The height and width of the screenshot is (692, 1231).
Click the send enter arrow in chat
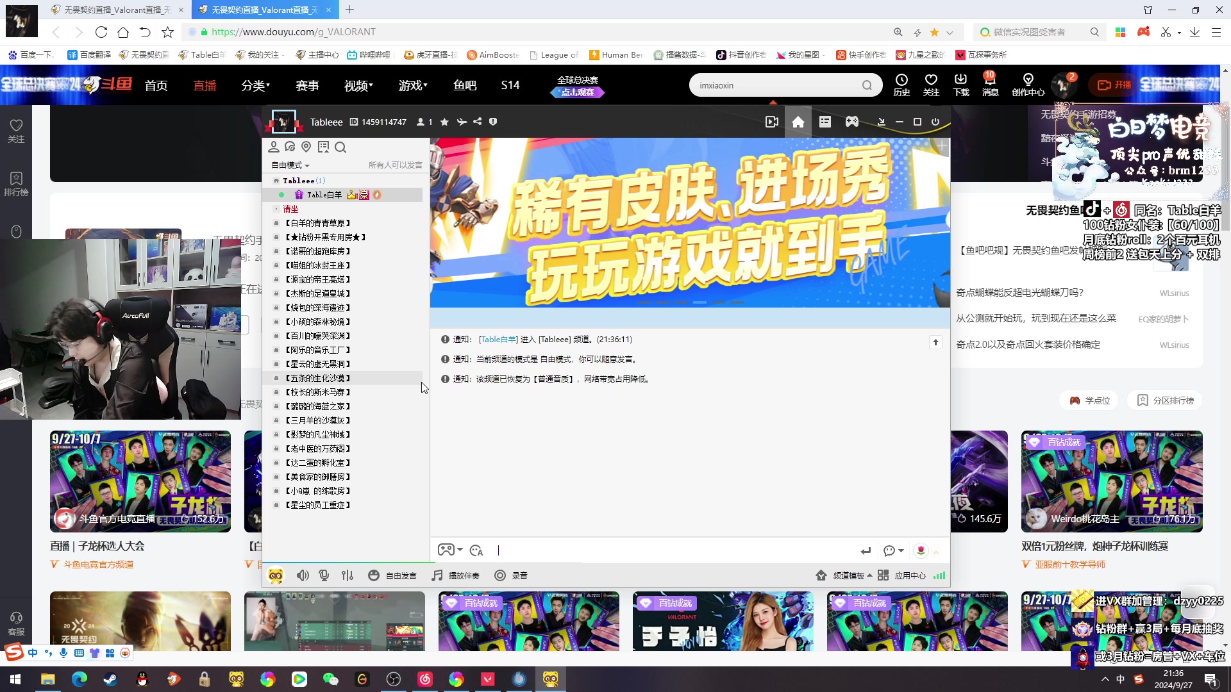coord(866,550)
